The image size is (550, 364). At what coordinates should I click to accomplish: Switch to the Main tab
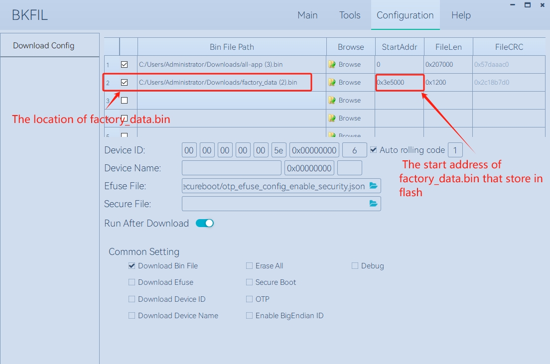coord(307,15)
